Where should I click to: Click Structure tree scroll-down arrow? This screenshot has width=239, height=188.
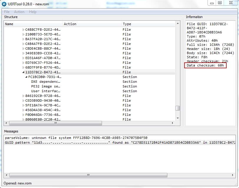click(x=178, y=118)
